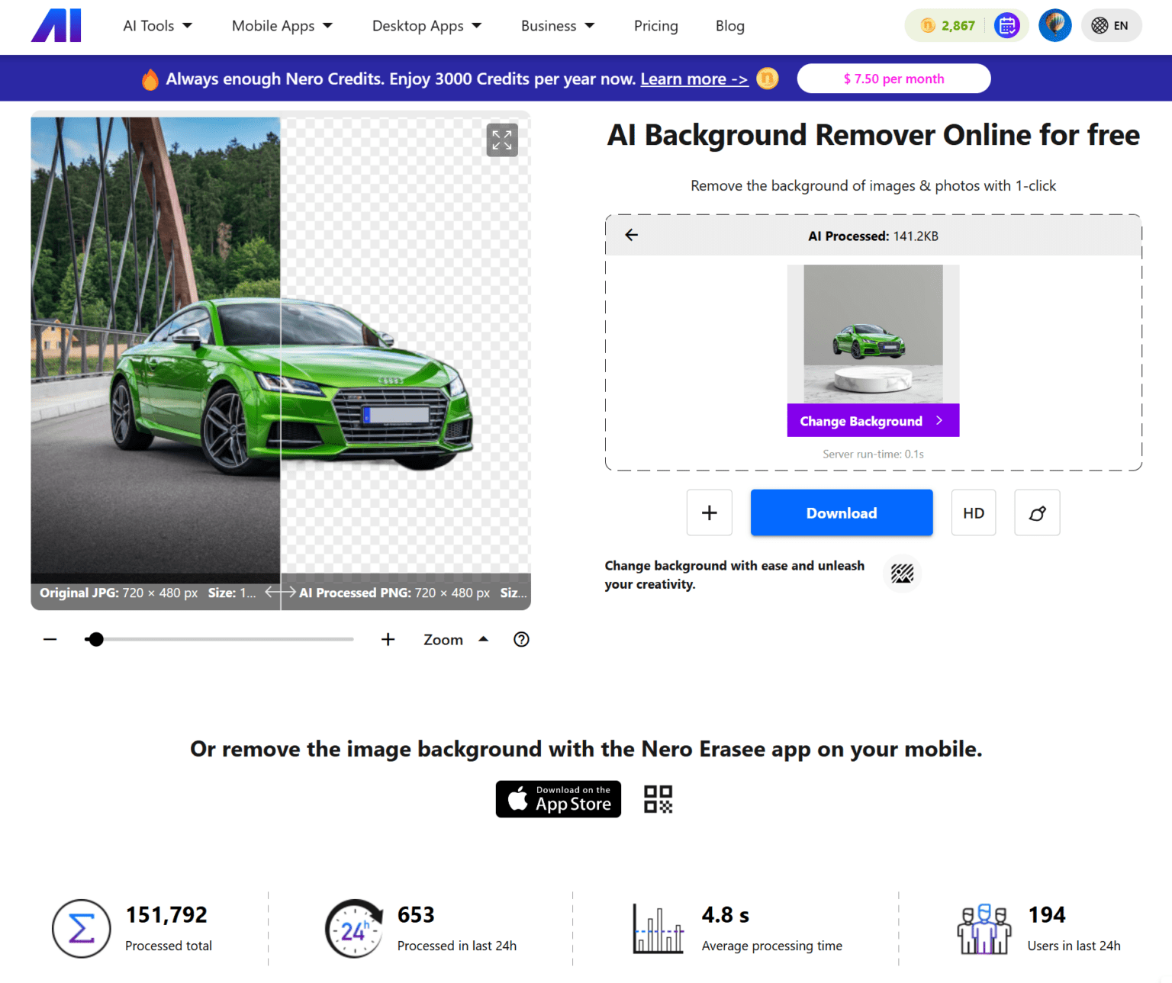Open the Pricing menu item
The image size is (1172, 983).
click(x=655, y=25)
